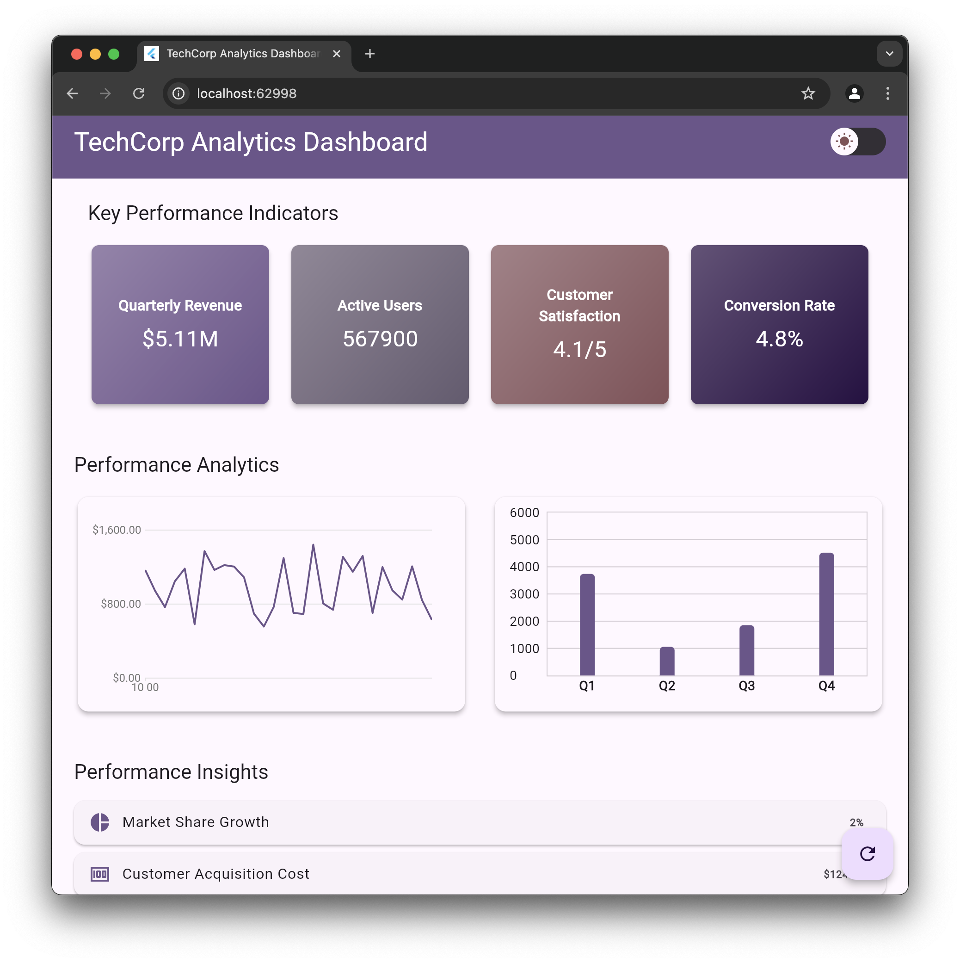Click the Q4 bar in the bar chart
Viewport: 960px width, 963px height.
826,614
